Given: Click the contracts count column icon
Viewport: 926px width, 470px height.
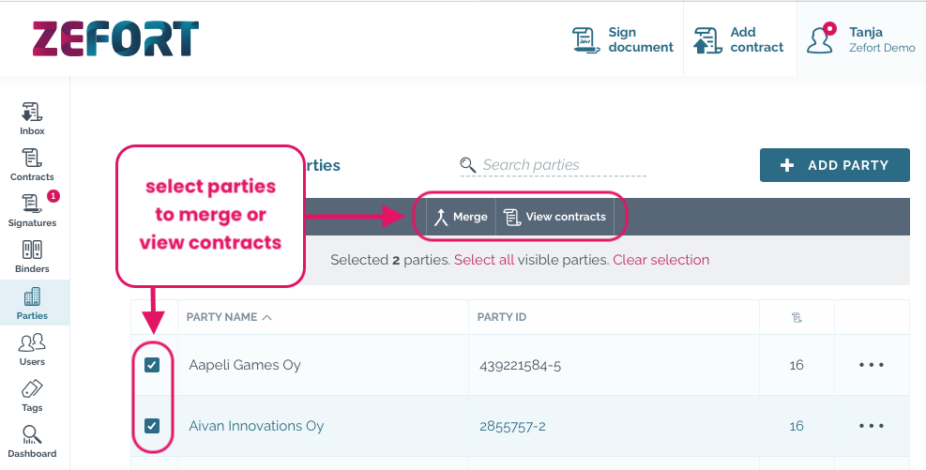Looking at the screenshot, I should click(797, 318).
